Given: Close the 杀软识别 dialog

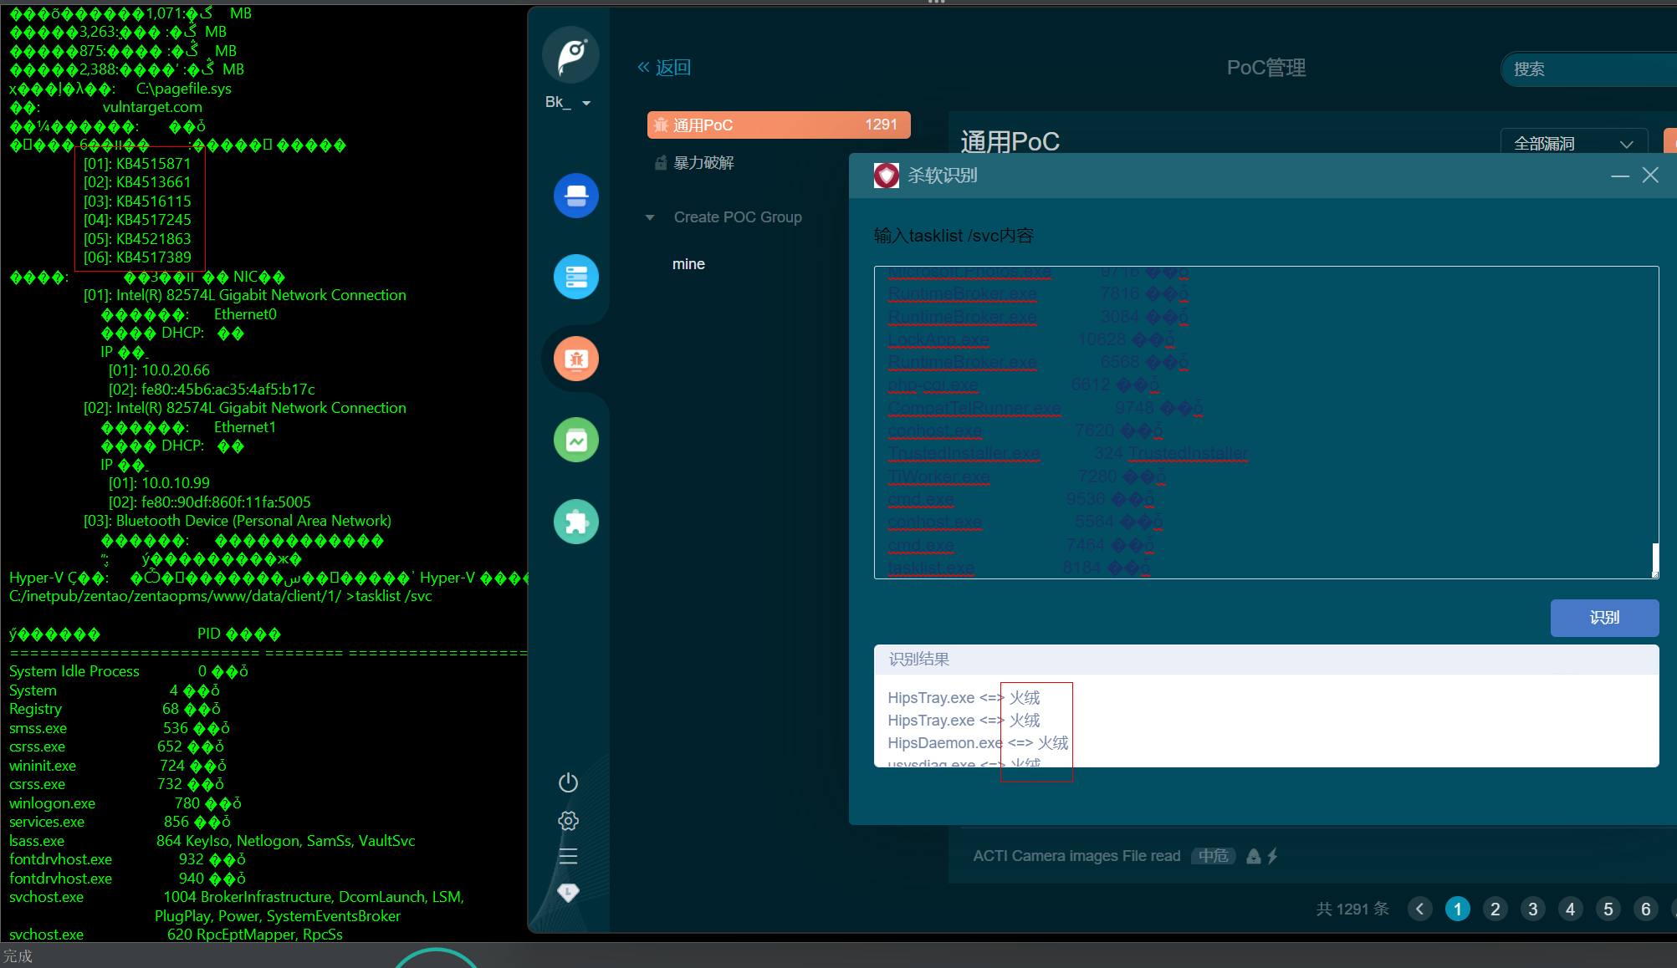Looking at the screenshot, I should [x=1650, y=175].
